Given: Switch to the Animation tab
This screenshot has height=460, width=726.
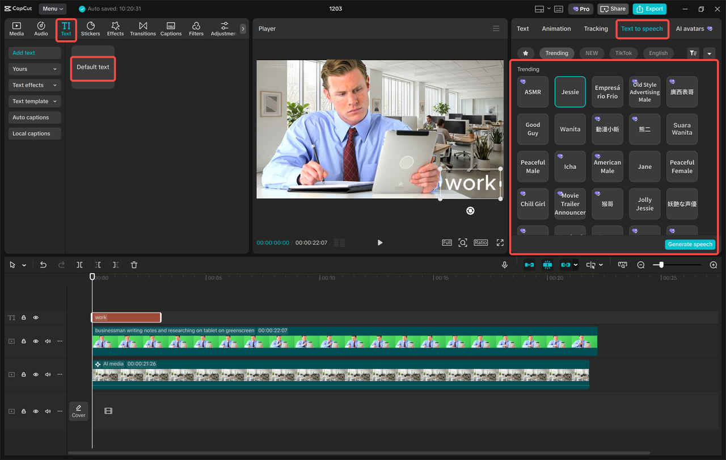Looking at the screenshot, I should 556,29.
